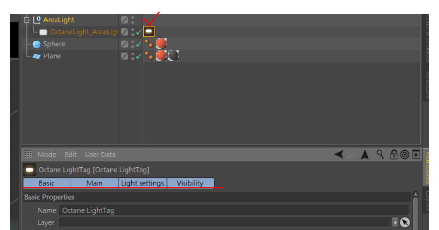Select the Octane LightTag icon on OctaneLight_AreaLight
The width and height of the screenshot is (439, 230).
click(149, 31)
